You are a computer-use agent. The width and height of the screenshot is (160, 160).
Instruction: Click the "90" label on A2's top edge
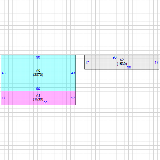coord(115,57)
